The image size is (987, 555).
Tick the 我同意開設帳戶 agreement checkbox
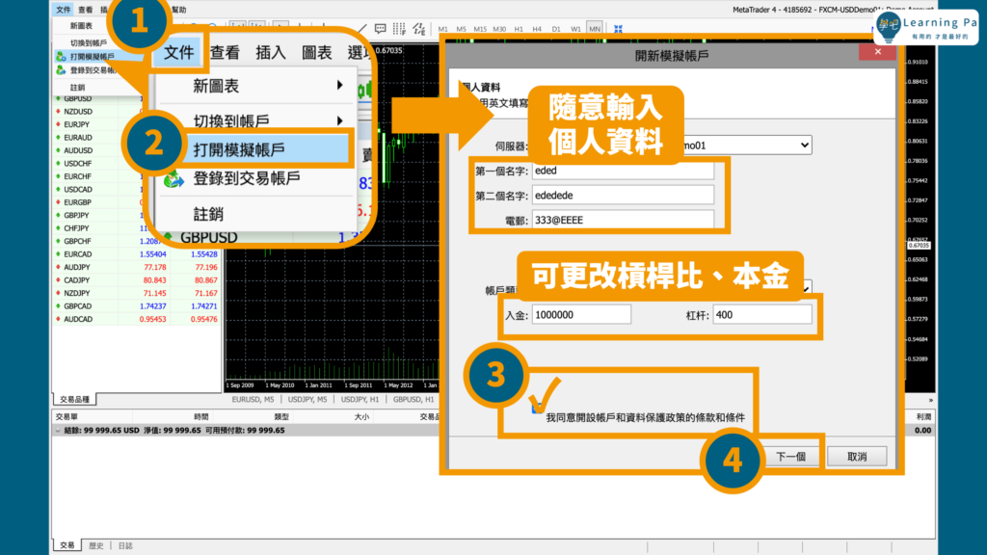537,409
